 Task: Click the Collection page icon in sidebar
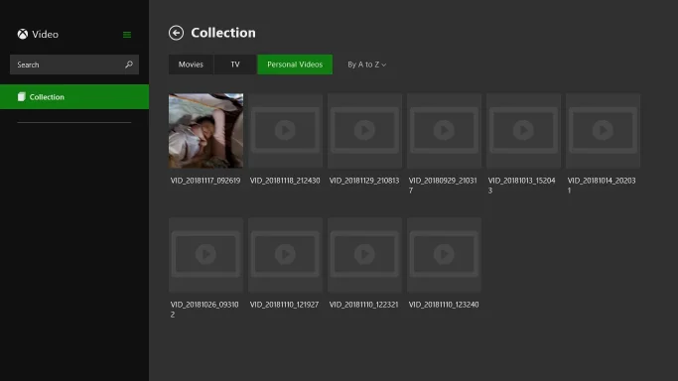click(x=21, y=97)
